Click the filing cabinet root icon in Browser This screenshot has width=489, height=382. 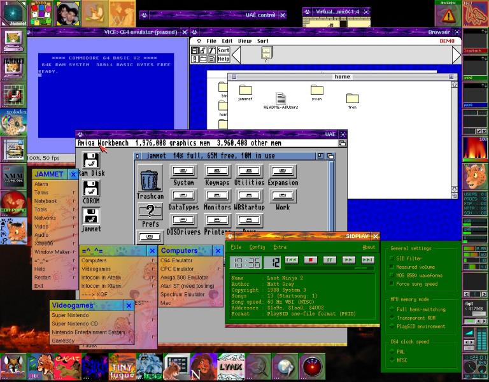coord(266,53)
